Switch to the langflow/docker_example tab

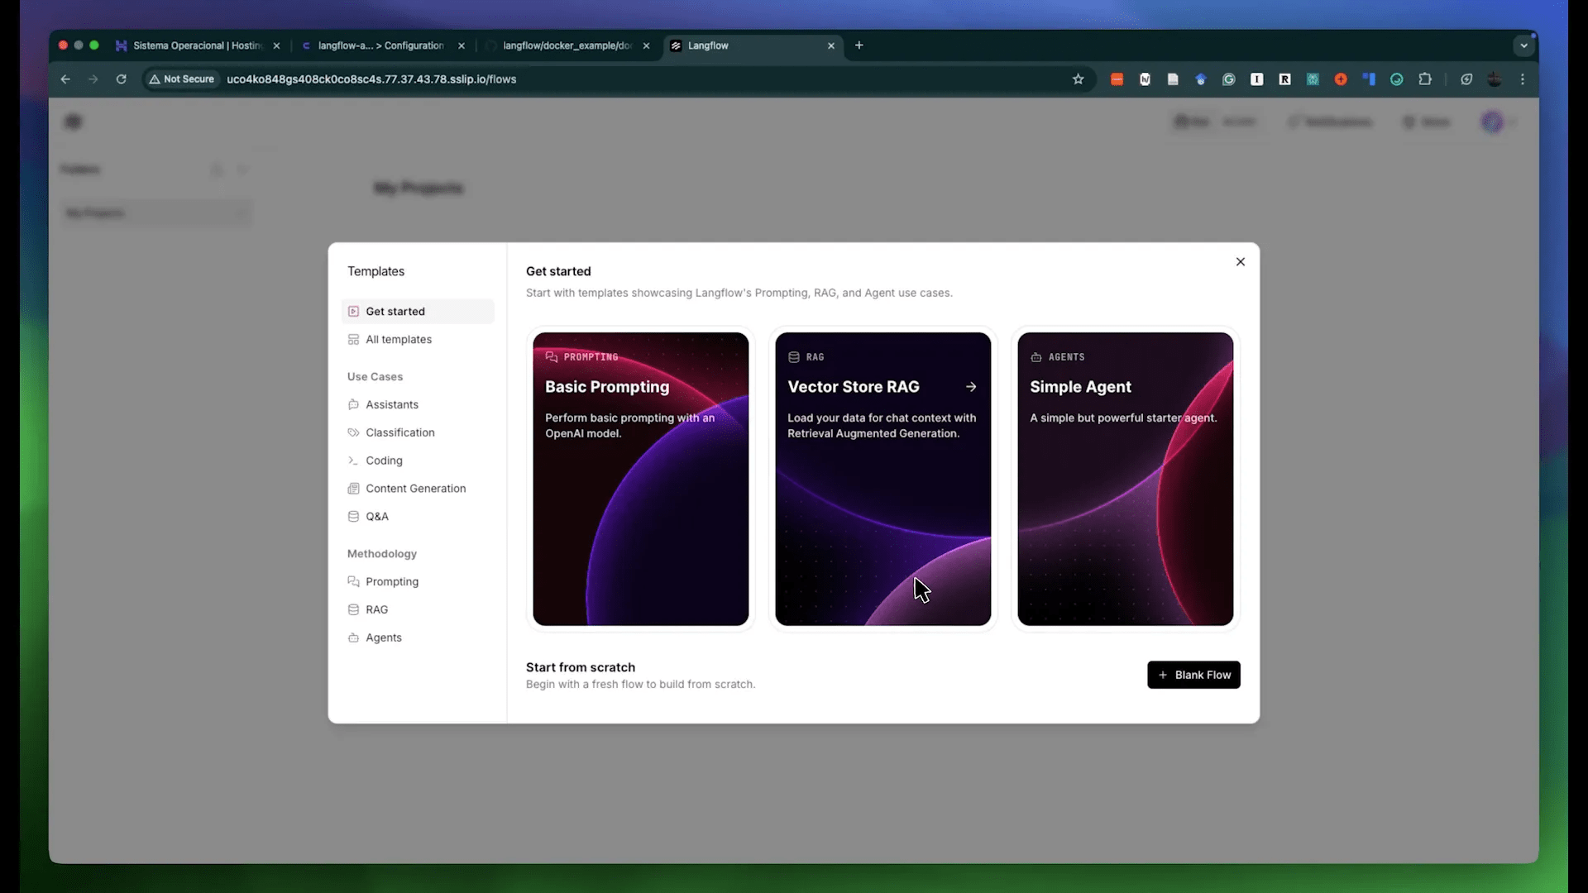567,45
